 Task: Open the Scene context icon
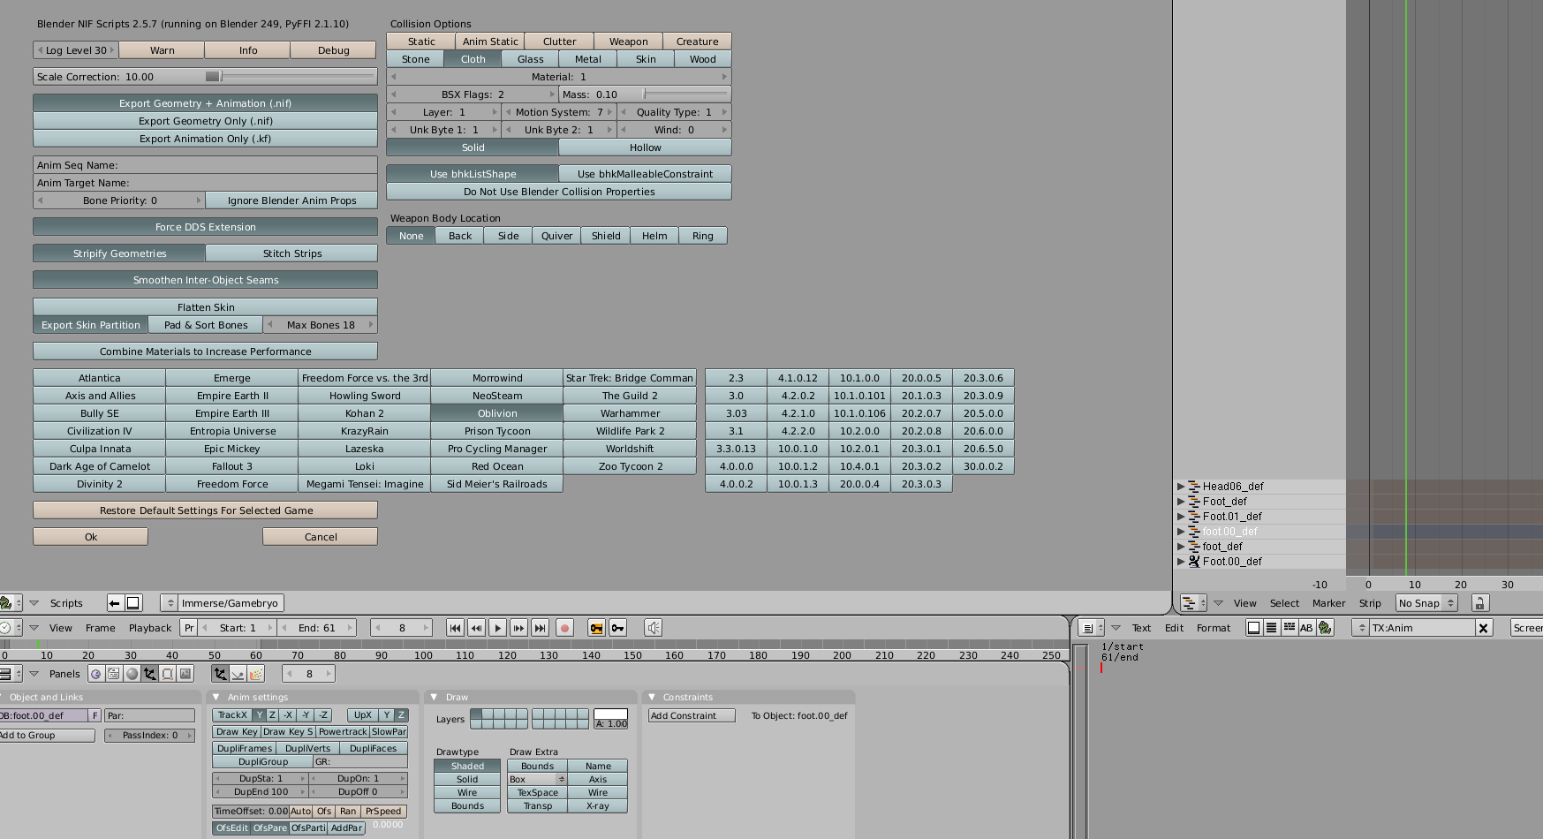click(x=185, y=674)
